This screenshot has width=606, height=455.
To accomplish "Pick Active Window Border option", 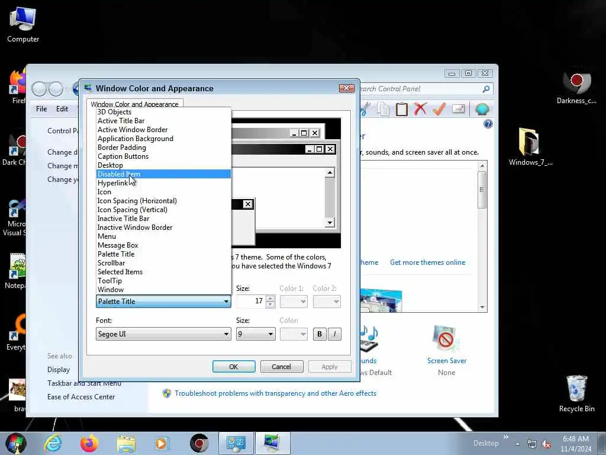I will pos(163,130).
